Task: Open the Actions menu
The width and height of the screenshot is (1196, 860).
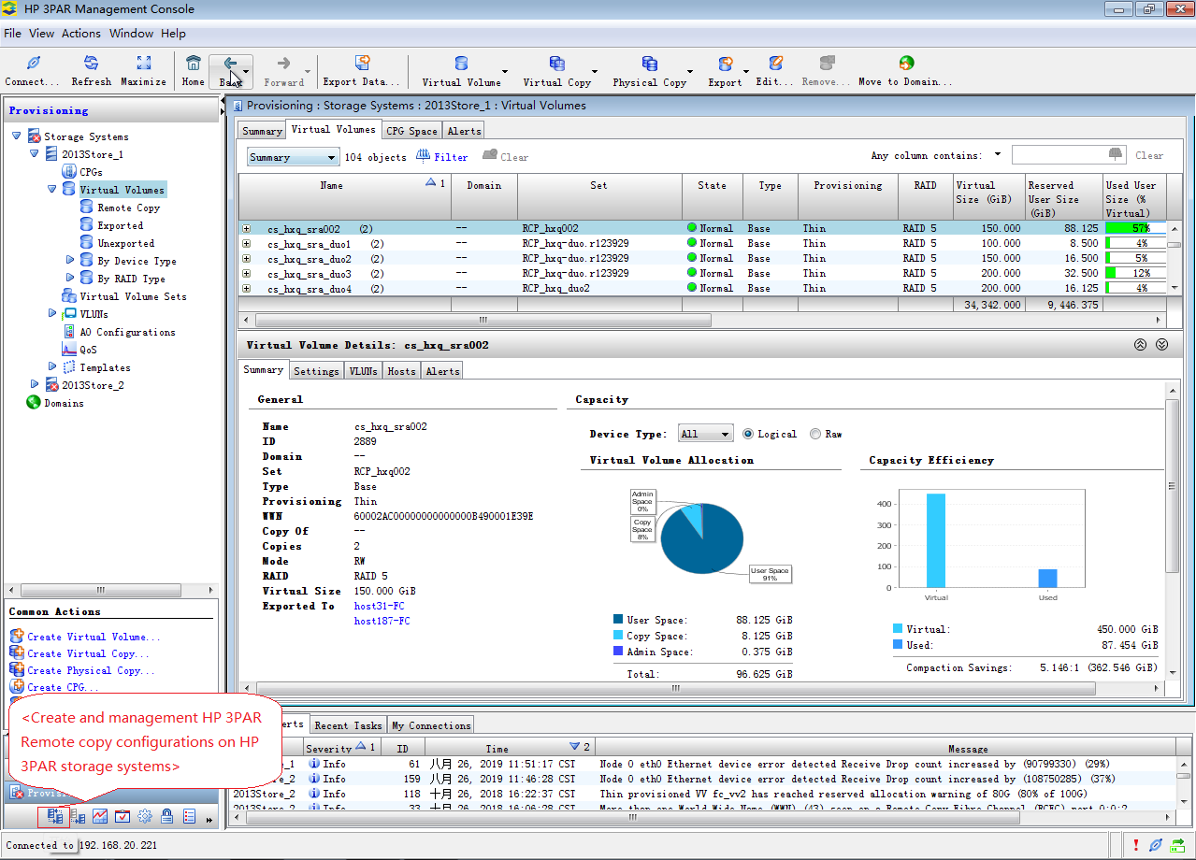Action: click(x=80, y=33)
